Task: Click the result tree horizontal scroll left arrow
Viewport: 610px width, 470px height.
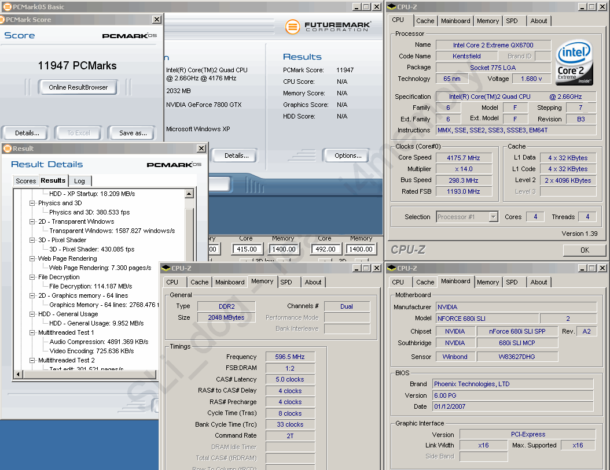Action: 19,375
